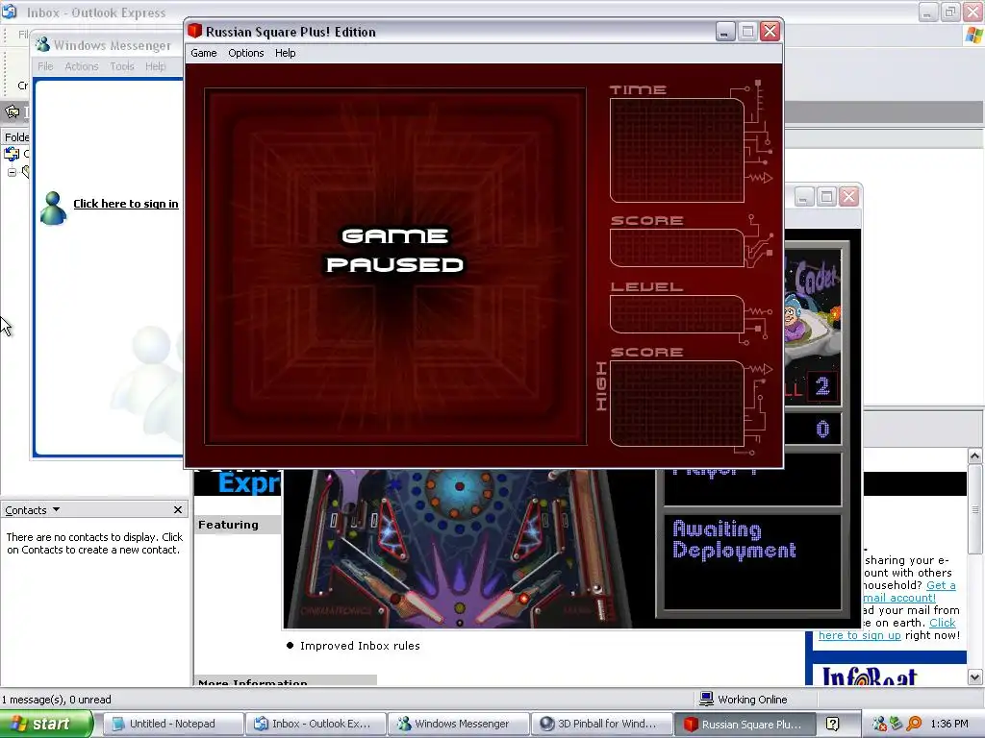The image size is (985, 738).
Task: Minimize the Russian Square window
Action: (x=725, y=32)
